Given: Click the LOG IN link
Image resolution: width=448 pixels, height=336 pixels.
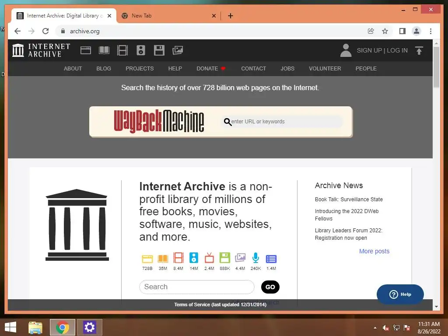Looking at the screenshot, I should tap(397, 50).
